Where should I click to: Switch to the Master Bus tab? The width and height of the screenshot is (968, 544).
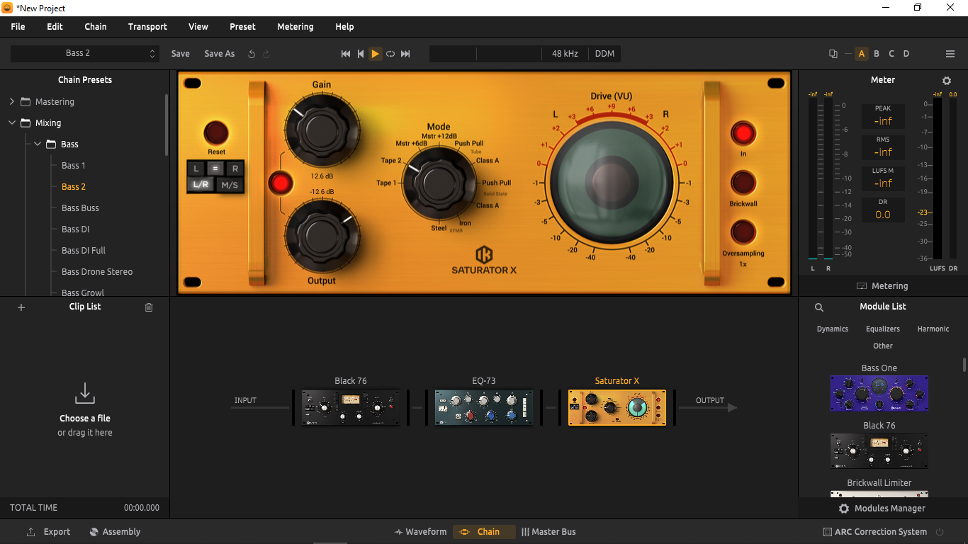pos(548,532)
